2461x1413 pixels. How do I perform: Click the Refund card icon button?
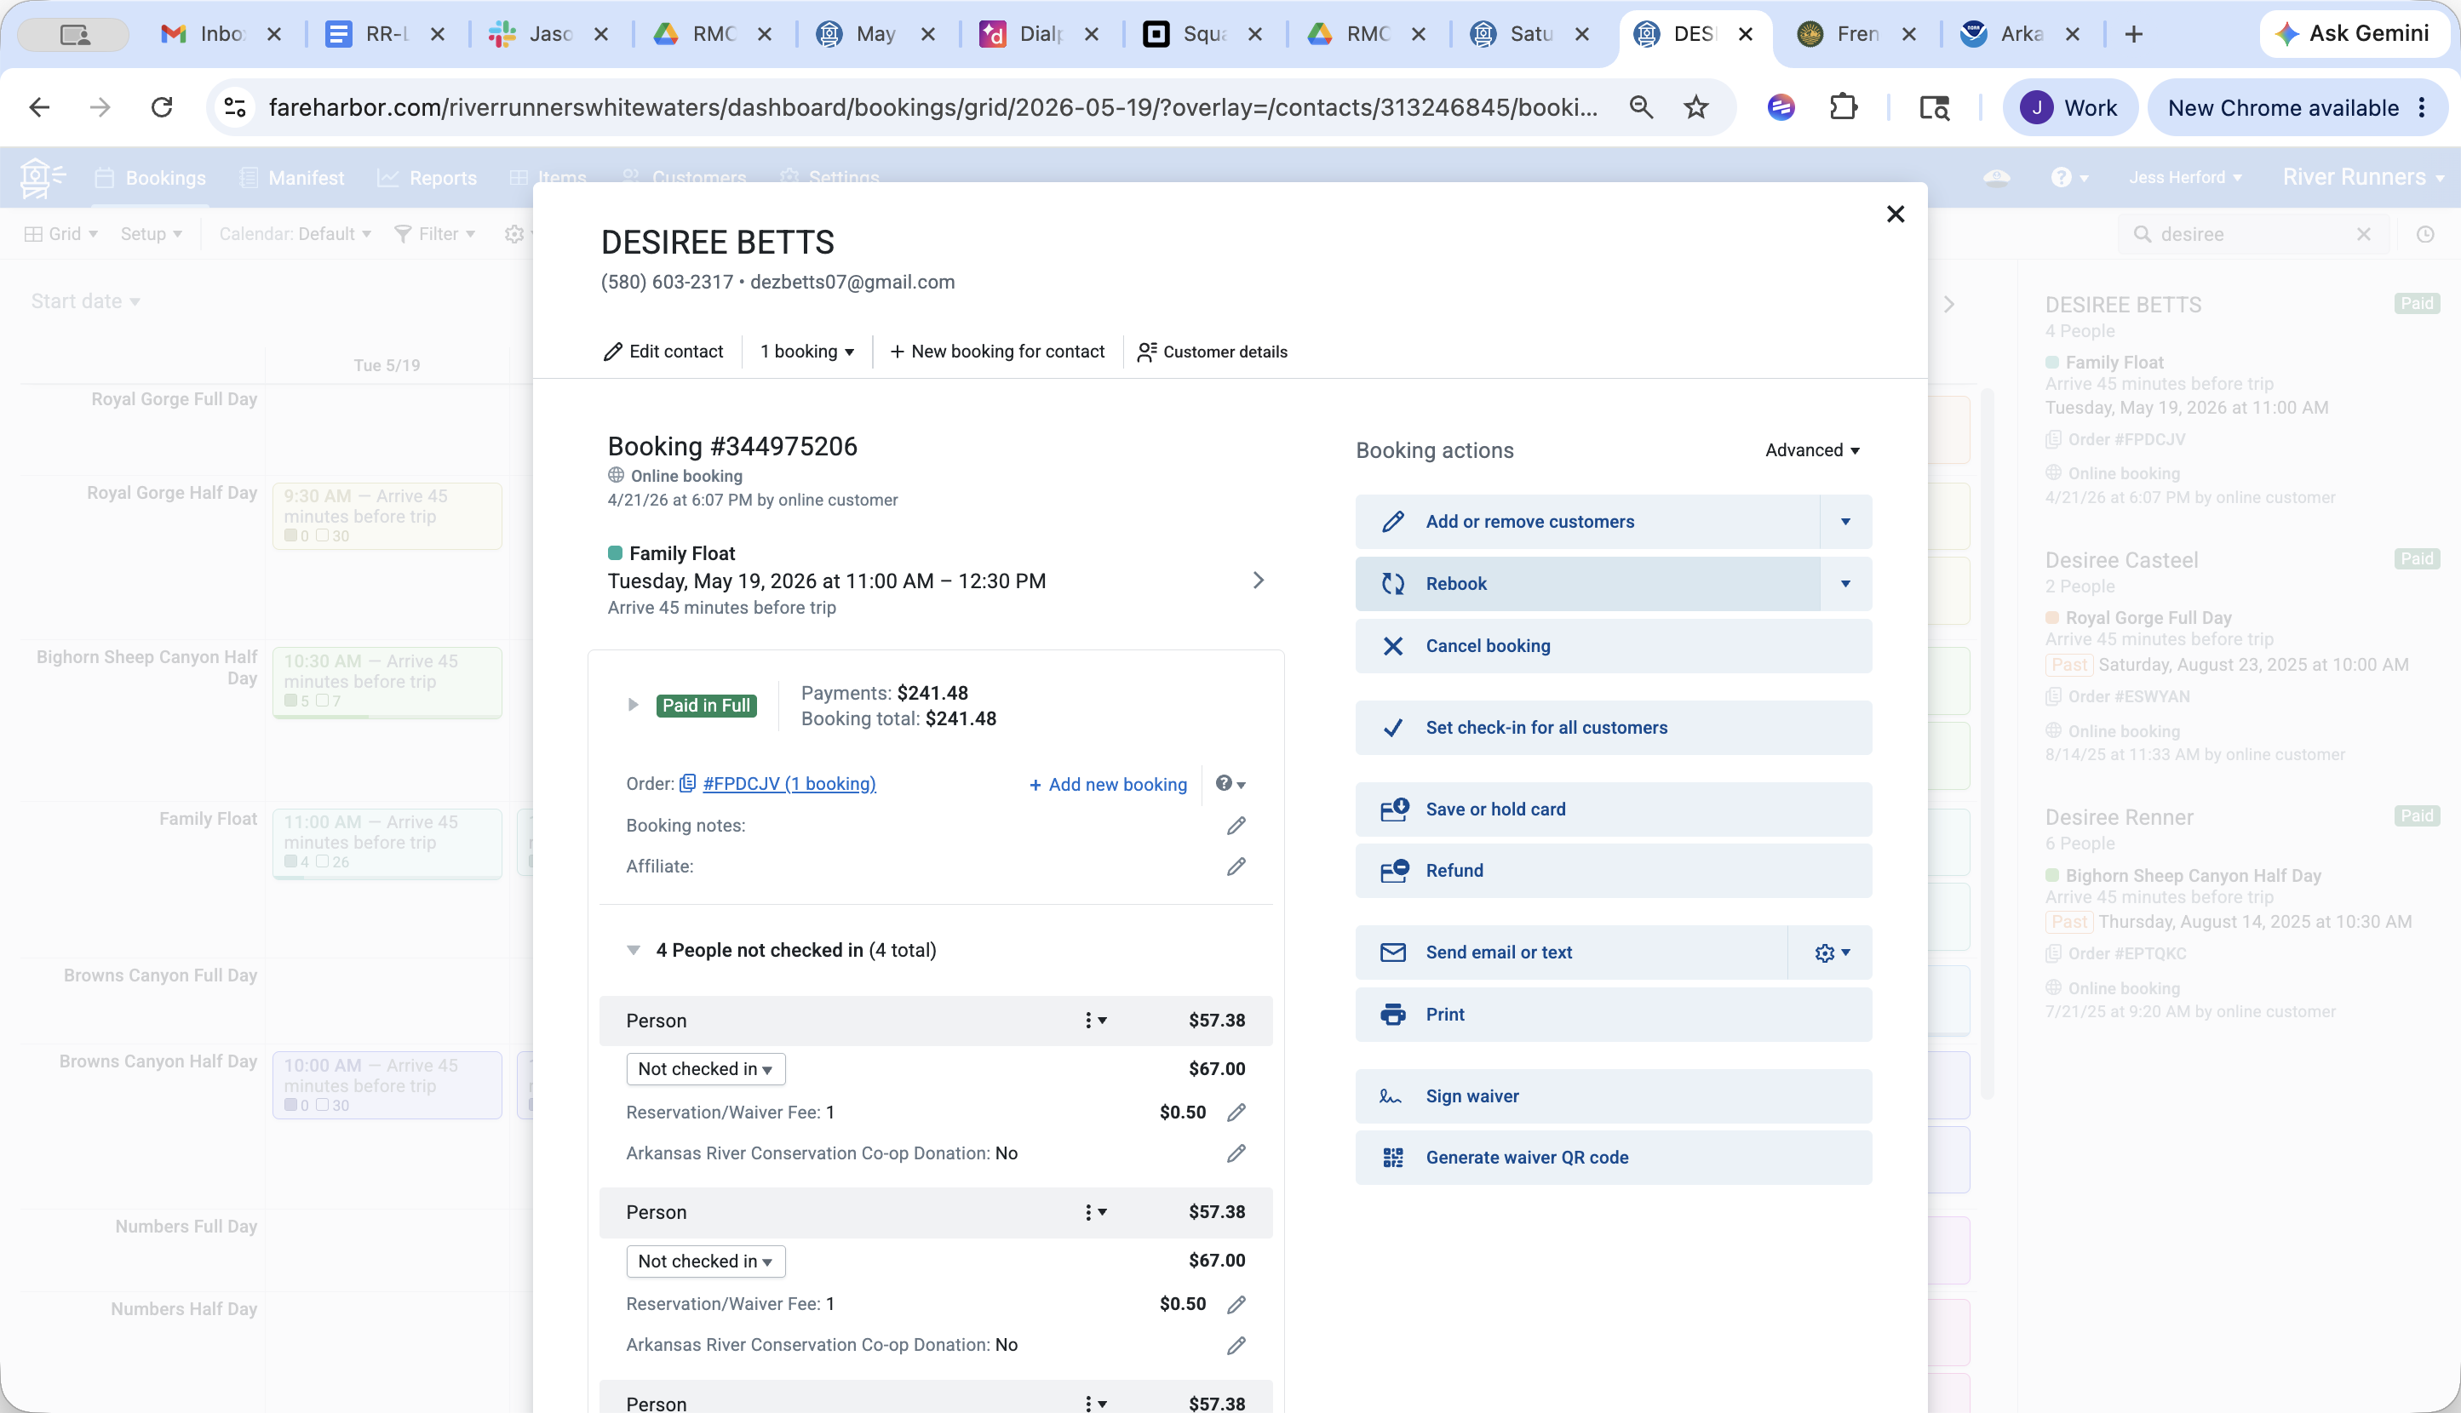coord(1394,871)
